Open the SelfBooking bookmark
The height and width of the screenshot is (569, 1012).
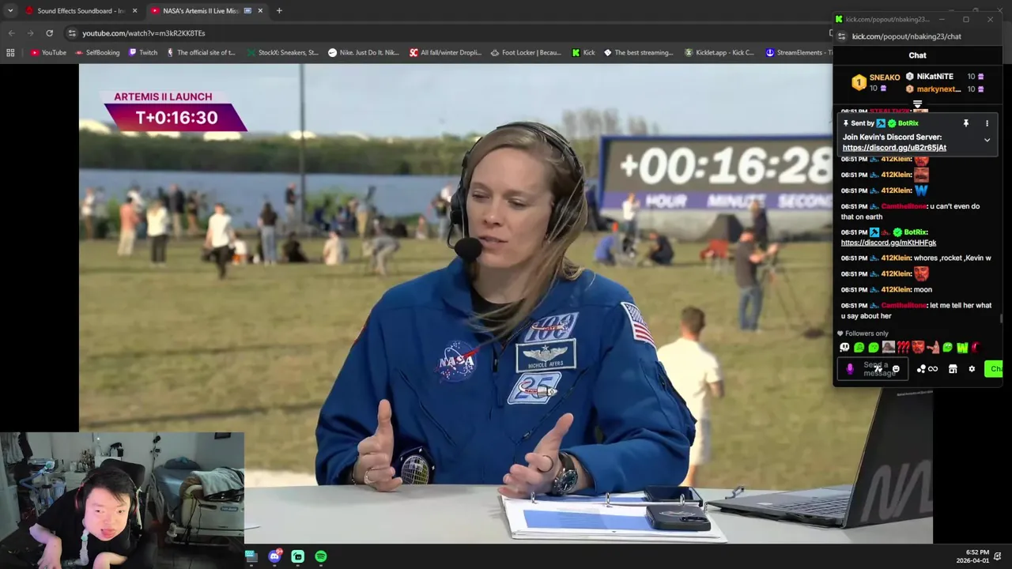coord(97,53)
